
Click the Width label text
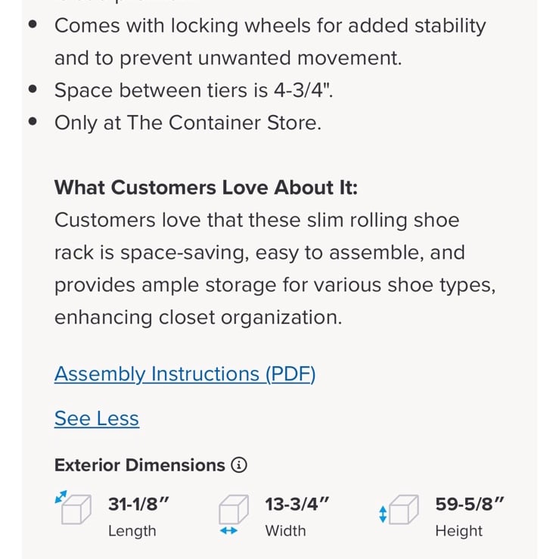286,531
